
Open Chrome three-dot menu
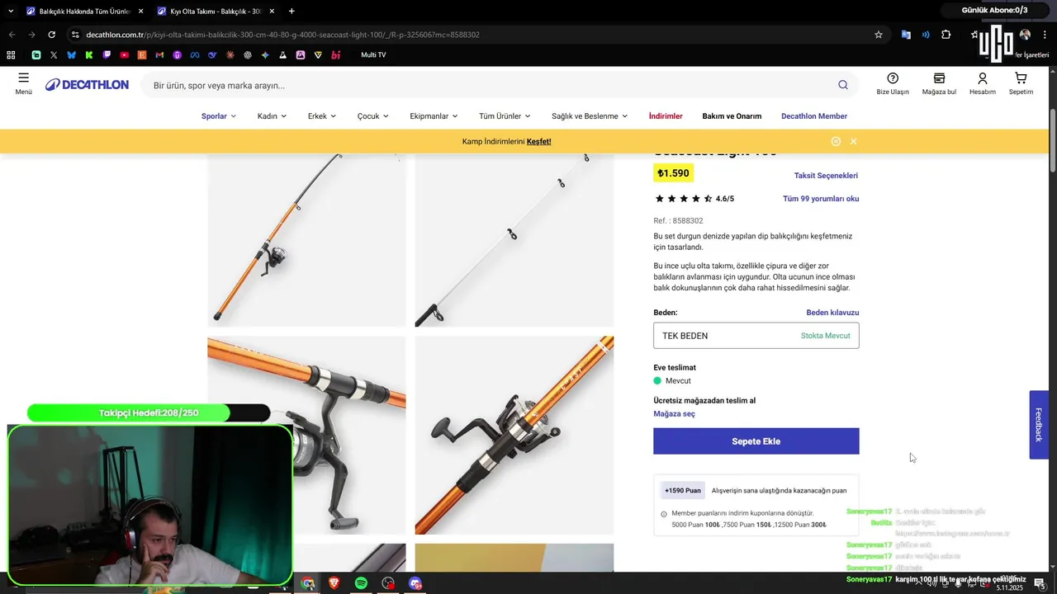tap(1045, 35)
